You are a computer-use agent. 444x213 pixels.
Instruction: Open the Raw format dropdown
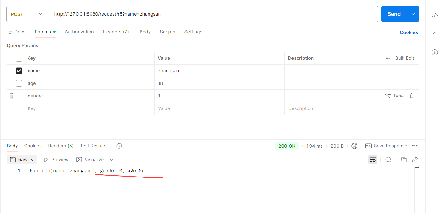[22, 160]
